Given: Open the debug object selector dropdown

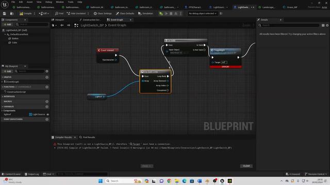Looking at the screenshot, I should click(203, 13).
